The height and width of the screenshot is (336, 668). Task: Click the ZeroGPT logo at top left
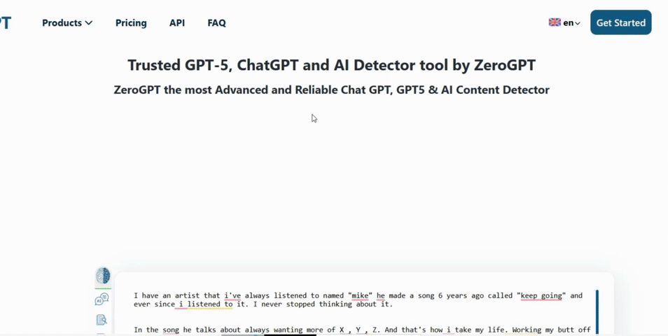(5, 23)
